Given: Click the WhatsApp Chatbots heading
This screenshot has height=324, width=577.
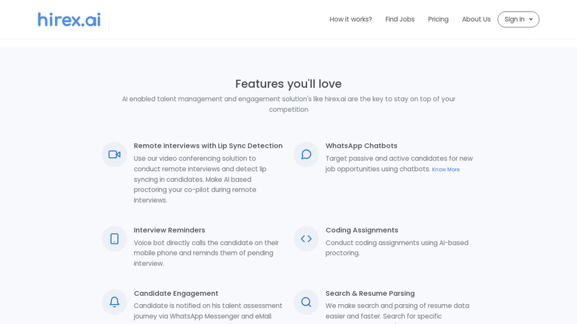Looking at the screenshot, I should pyautogui.click(x=361, y=146).
